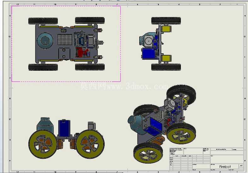Pick the top tire in end view

tap(166, 21)
